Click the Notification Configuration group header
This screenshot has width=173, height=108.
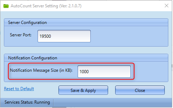point(33,58)
